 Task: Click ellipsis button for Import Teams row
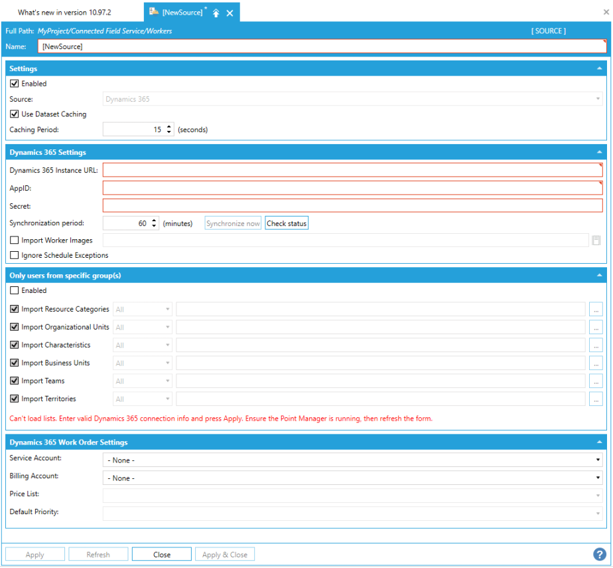(x=596, y=381)
